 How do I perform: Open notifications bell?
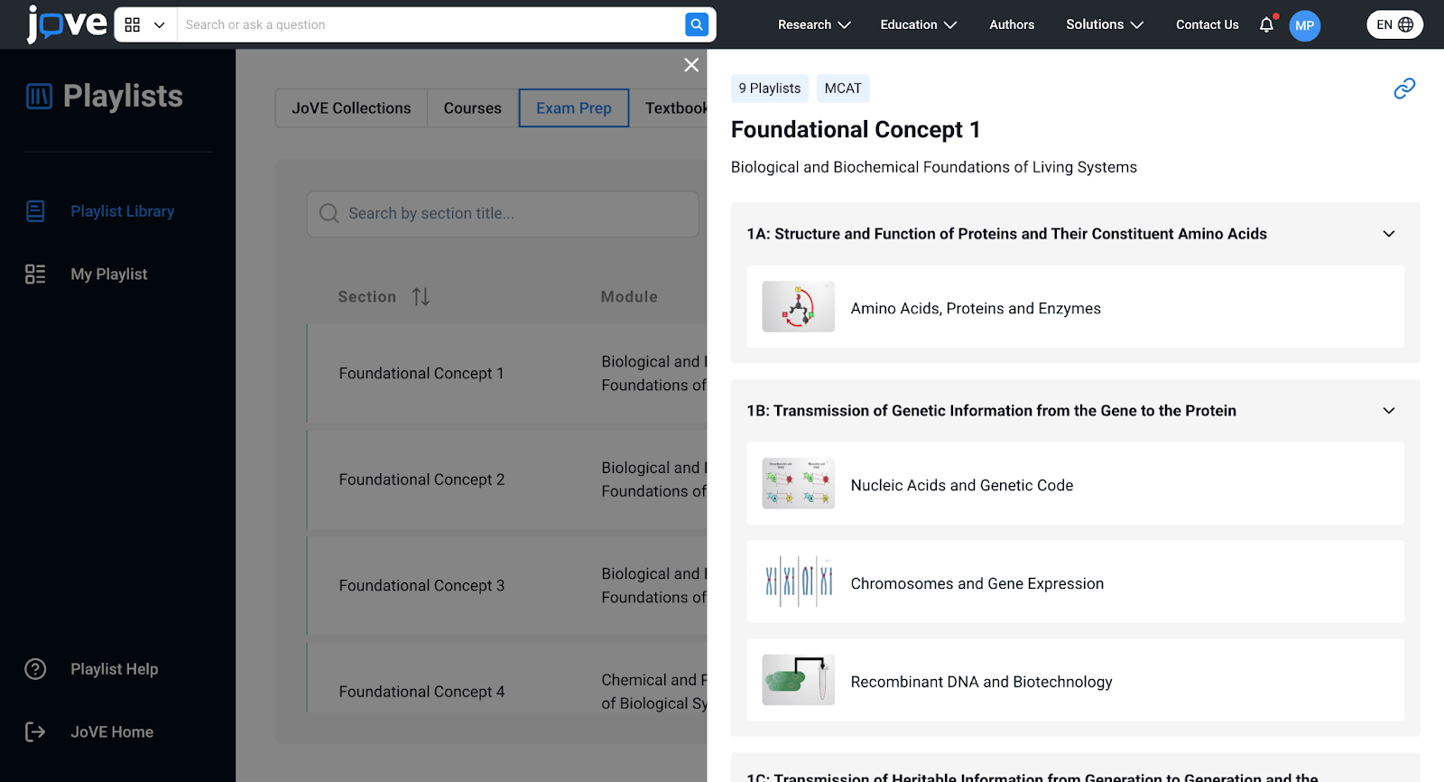point(1267,24)
